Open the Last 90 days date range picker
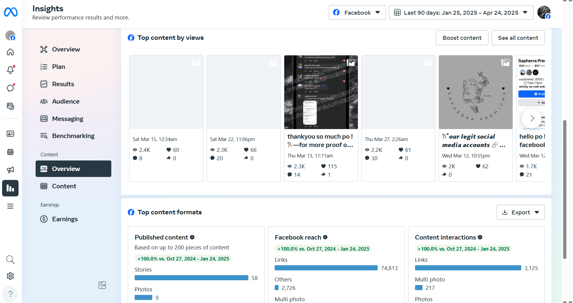Viewport: 573px width, 303px height. (461, 13)
